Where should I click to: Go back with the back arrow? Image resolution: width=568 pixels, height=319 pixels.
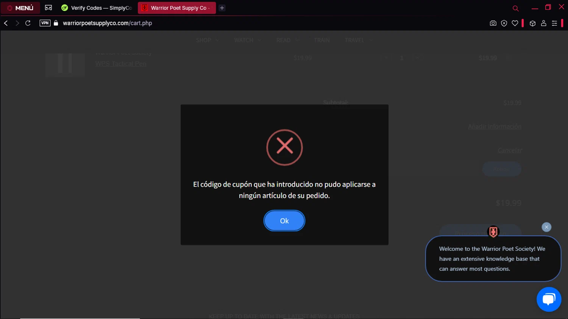[6, 23]
